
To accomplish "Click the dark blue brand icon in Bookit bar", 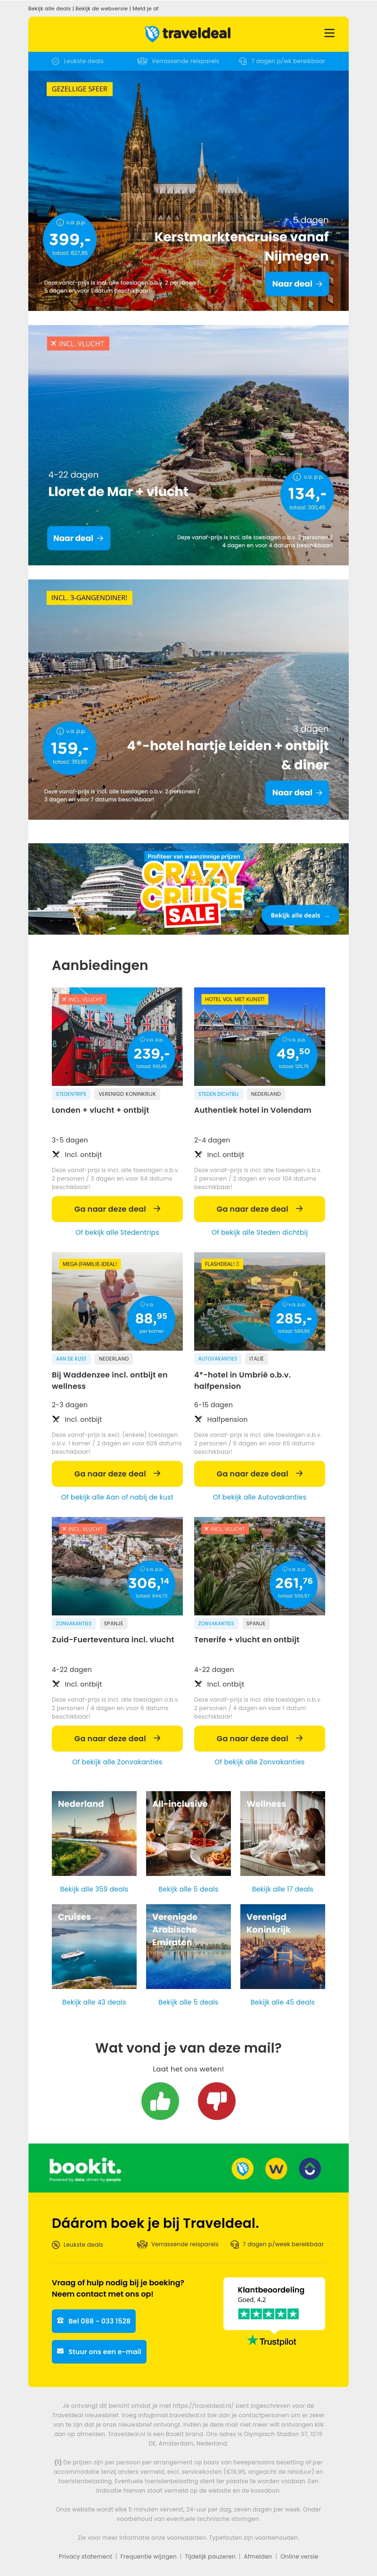I will click(310, 2168).
